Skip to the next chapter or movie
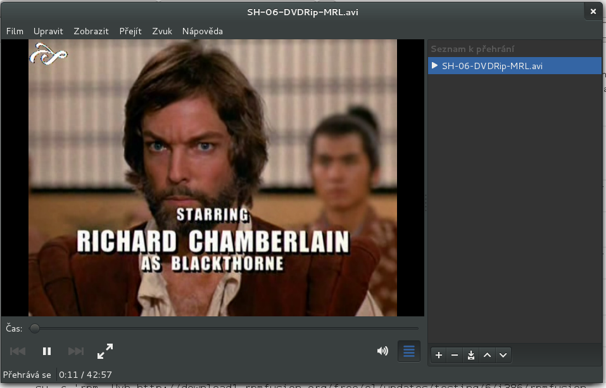606x388 pixels. tap(76, 351)
